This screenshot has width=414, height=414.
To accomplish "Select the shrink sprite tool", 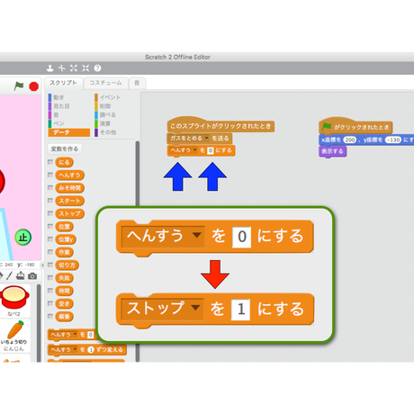I will [x=85, y=68].
